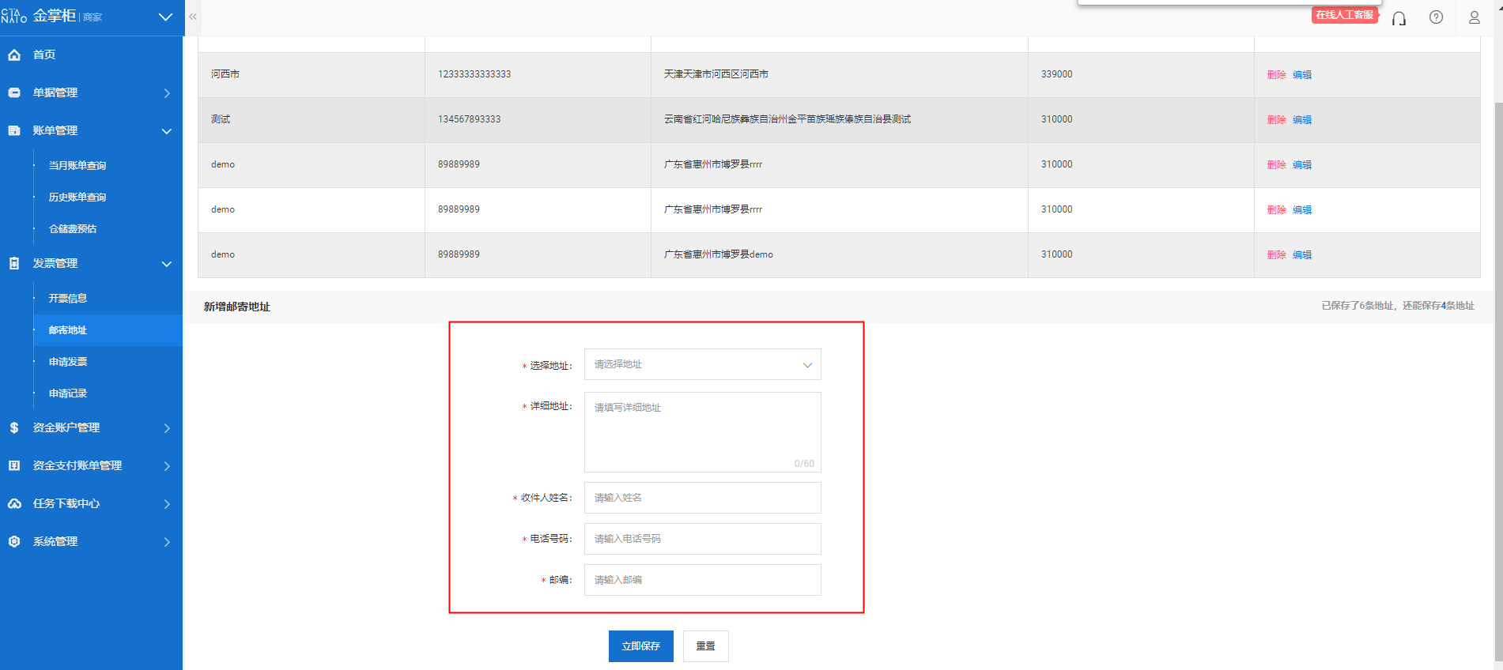Click phone number 134567893333

469,119
